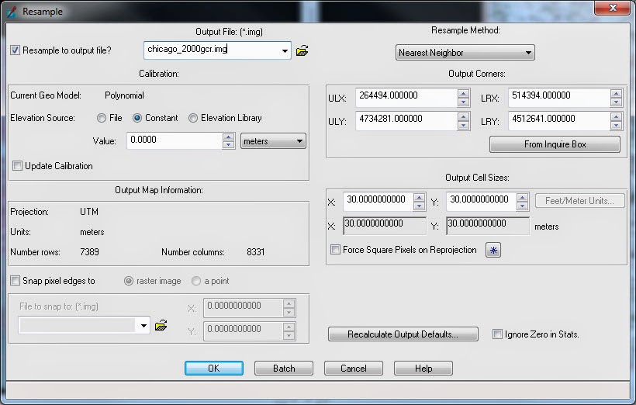Increase ULY value with up arrow
The height and width of the screenshot is (405, 636).
click(463, 117)
